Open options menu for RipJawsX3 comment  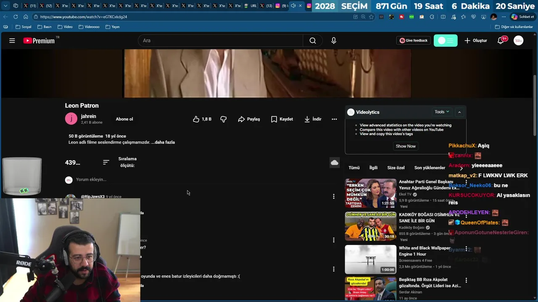(x=334, y=196)
